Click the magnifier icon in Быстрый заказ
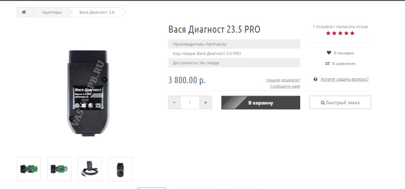 click(x=323, y=102)
